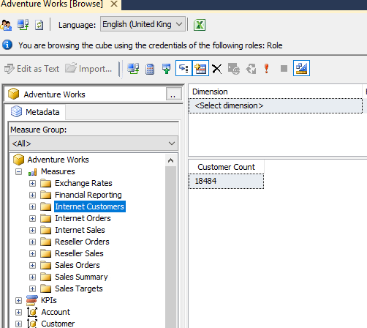The image size is (367, 328).
Task: Expand Sales Summary folder
Action: pyautogui.click(x=32, y=277)
